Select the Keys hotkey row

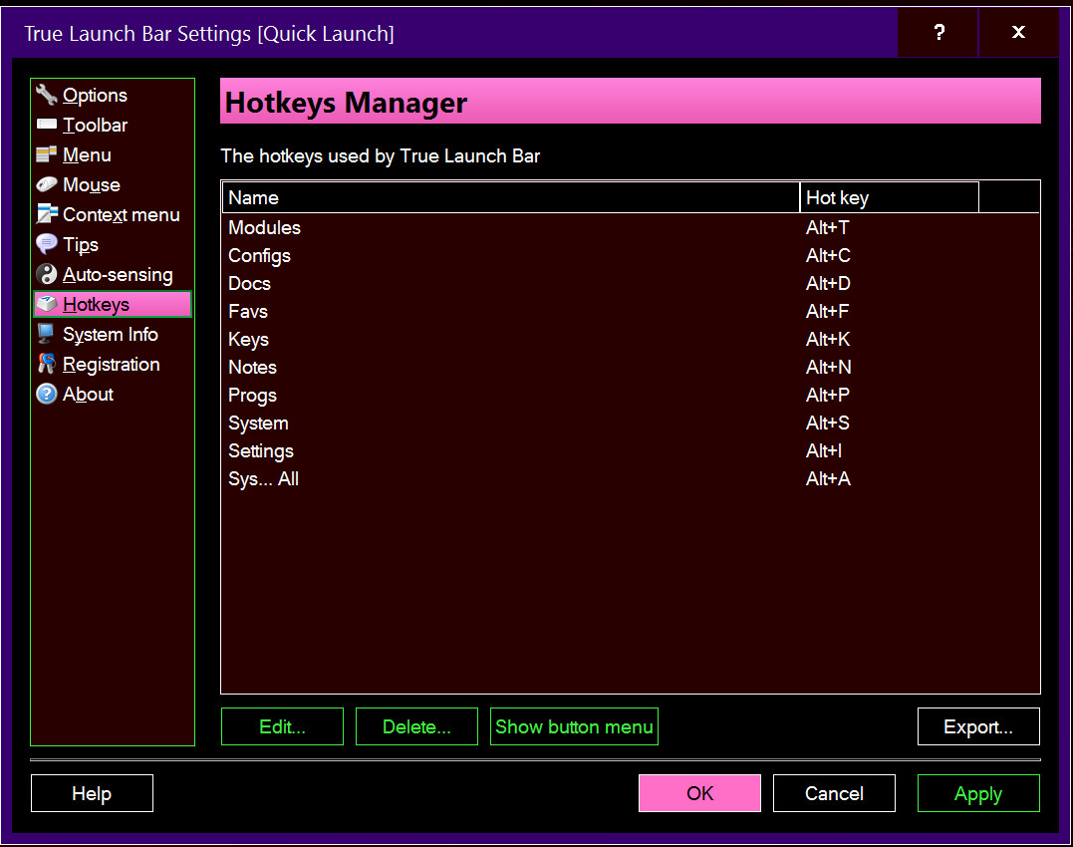(631, 340)
